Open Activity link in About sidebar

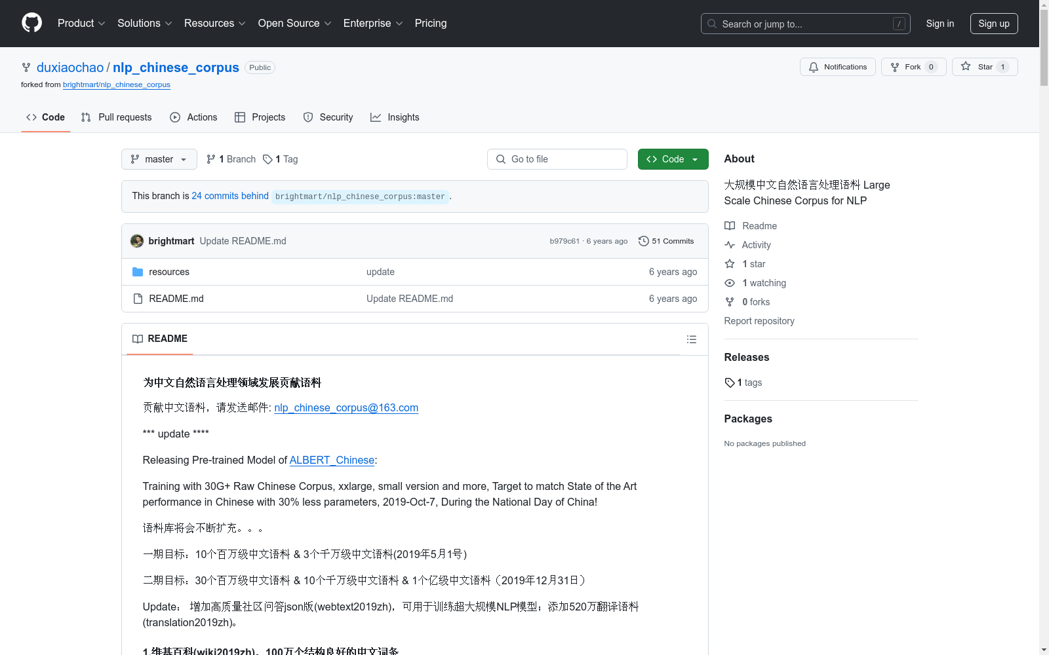tap(747, 245)
